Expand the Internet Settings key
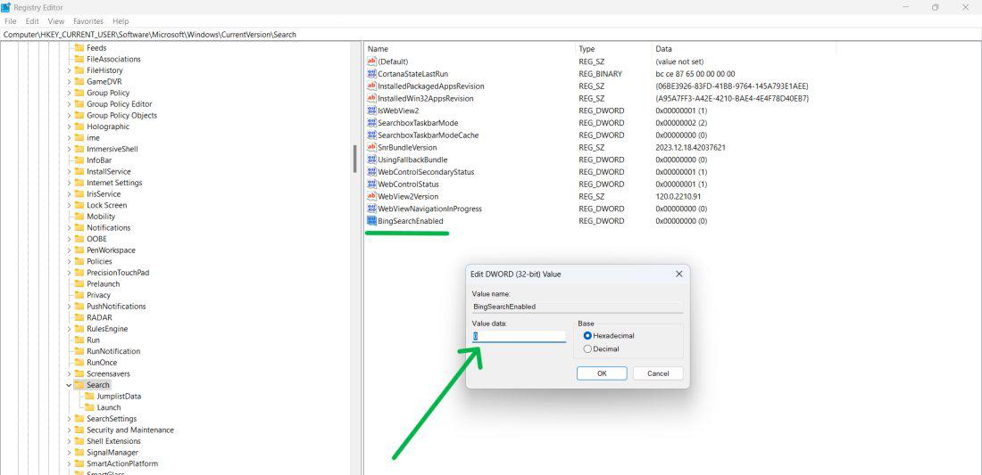This screenshot has height=475, width=982. click(x=69, y=183)
